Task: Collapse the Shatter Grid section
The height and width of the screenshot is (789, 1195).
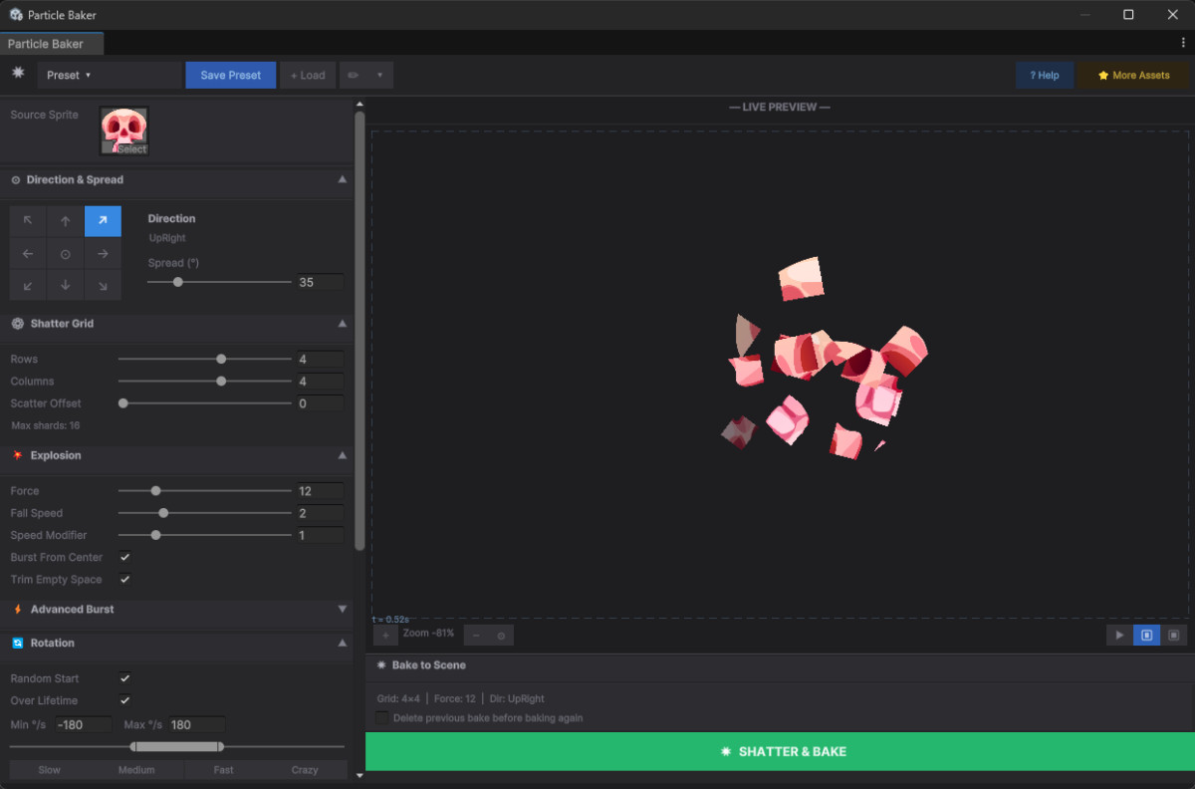Action: coord(343,324)
